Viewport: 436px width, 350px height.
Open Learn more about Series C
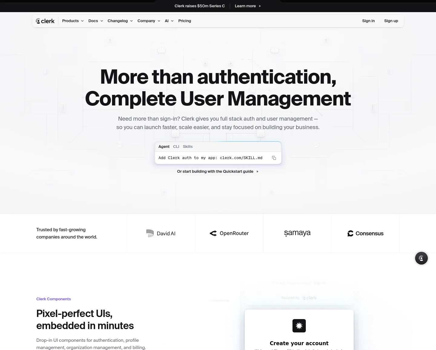(248, 6)
